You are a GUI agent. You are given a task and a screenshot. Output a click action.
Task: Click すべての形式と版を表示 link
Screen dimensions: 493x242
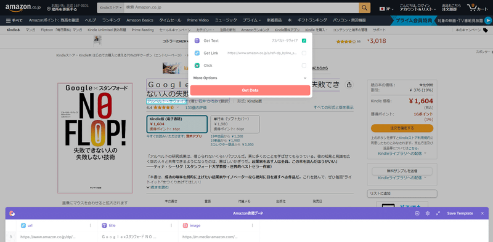coord(333,107)
